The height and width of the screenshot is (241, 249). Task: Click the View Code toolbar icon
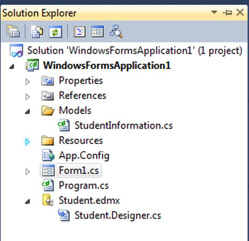(x=80, y=31)
